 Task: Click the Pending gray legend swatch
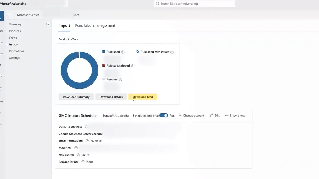[104, 79]
